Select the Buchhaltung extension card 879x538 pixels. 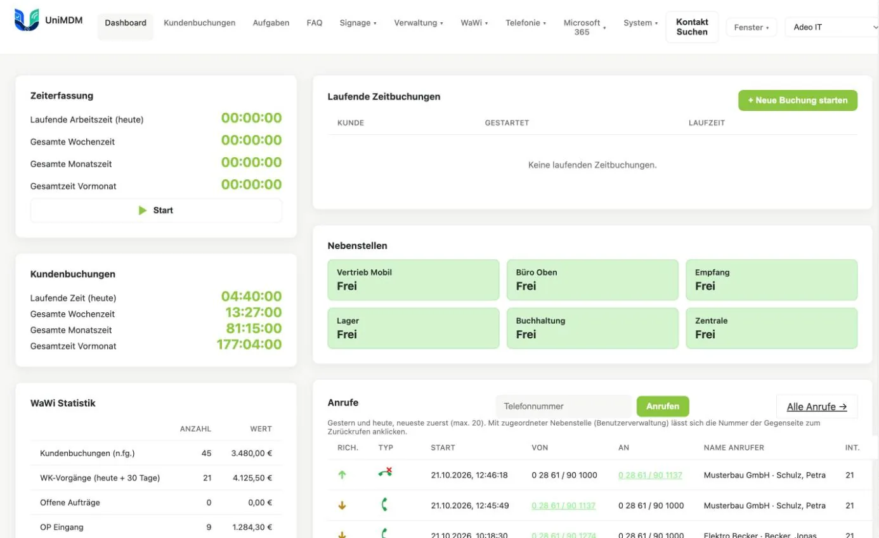tap(592, 328)
